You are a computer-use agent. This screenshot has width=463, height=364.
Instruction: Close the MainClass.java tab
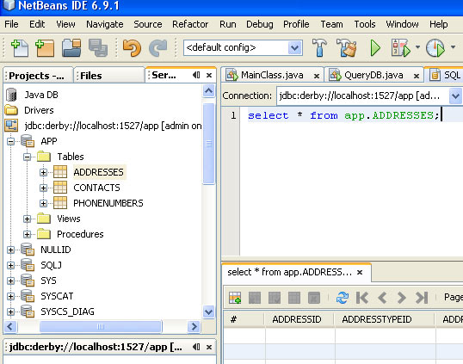(x=317, y=77)
